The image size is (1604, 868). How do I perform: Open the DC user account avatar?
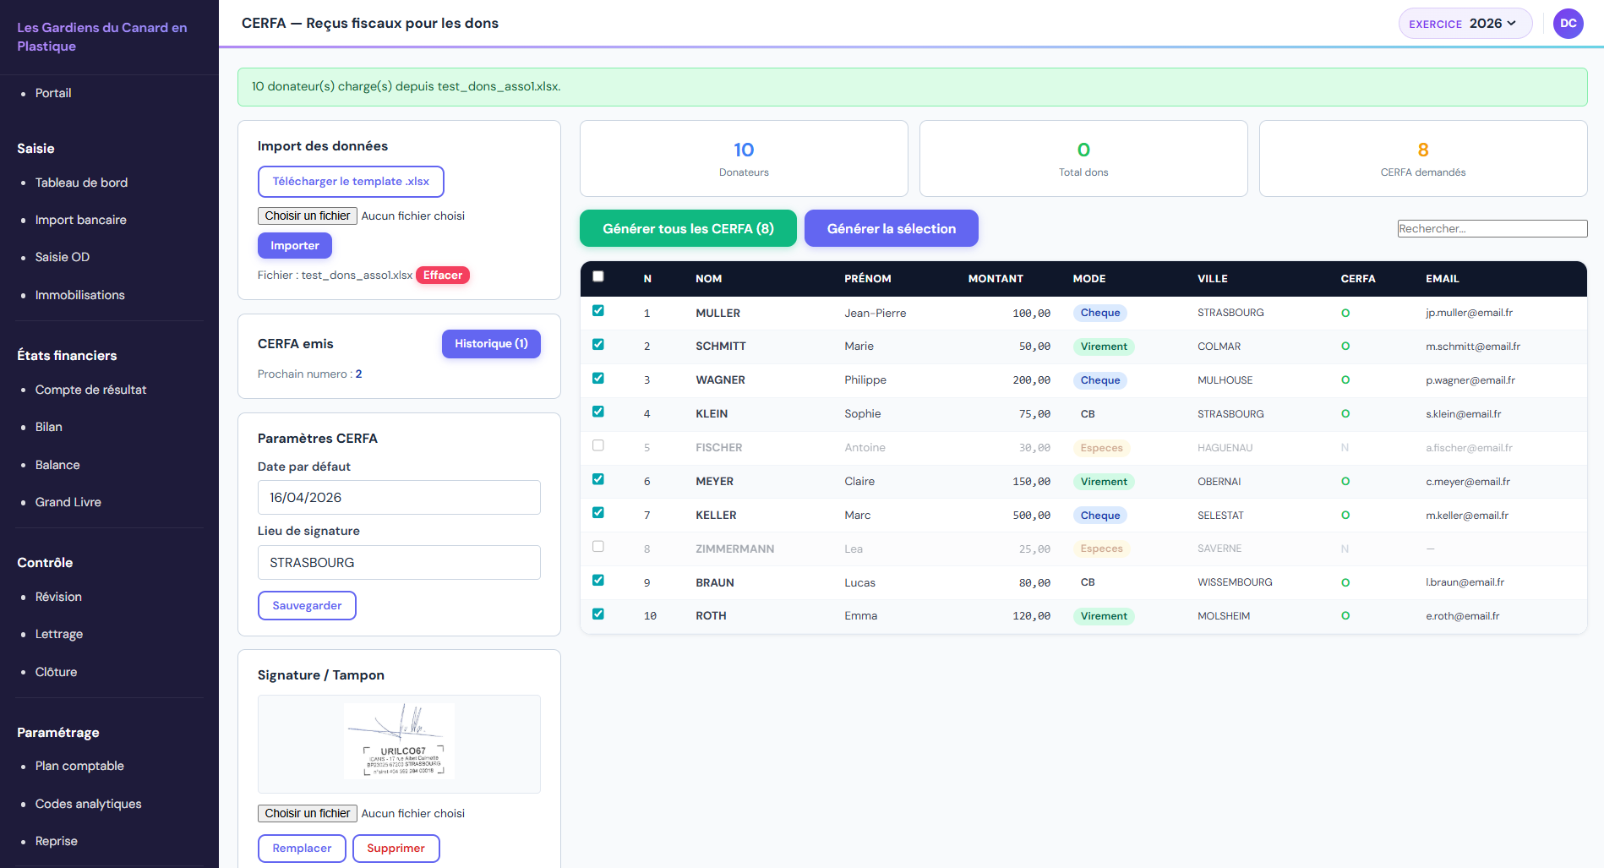1568,24
